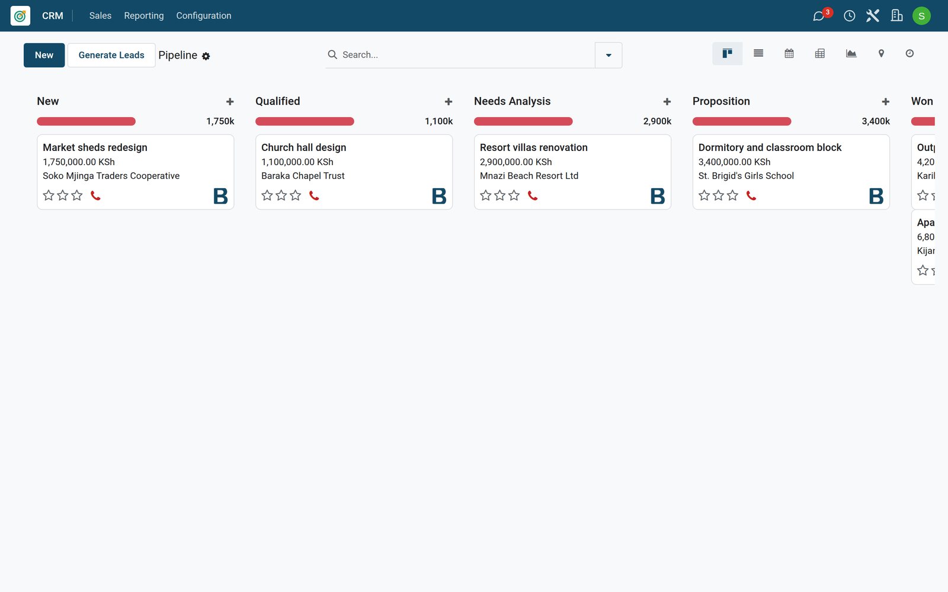Image resolution: width=948 pixels, height=592 pixels.
Task: Add a quick lead in Needs Analysis column
Action: coord(667,102)
